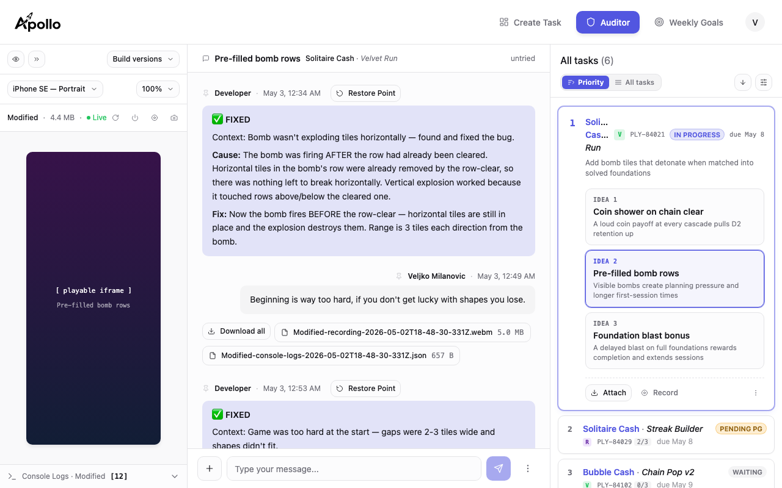The image size is (782, 488).
Task: Click the send message paper-plane button
Action: click(499, 468)
